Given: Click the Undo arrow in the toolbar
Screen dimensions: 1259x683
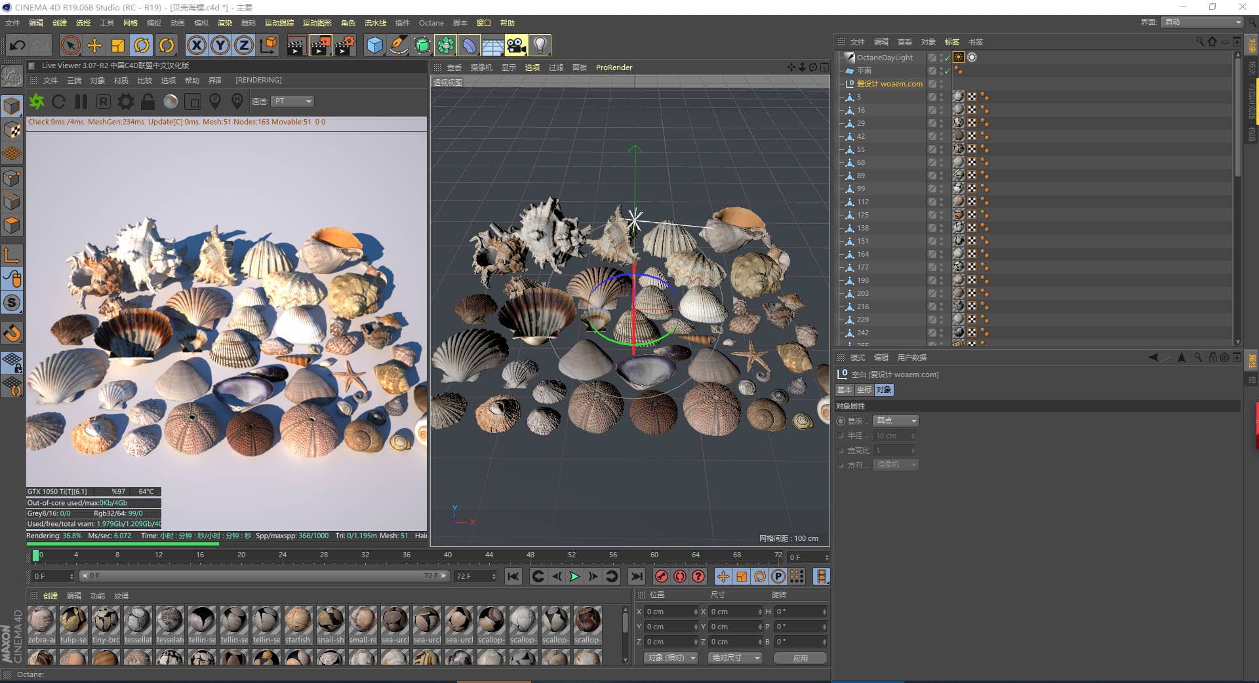Looking at the screenshot, I should [x=18, y=45].
